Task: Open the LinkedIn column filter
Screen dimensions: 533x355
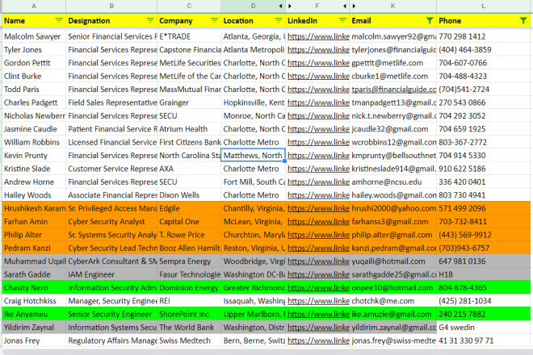Action: [342, 21]
